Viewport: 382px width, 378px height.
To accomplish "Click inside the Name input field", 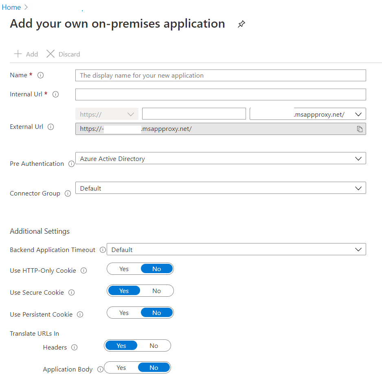I will click(220, 75).
